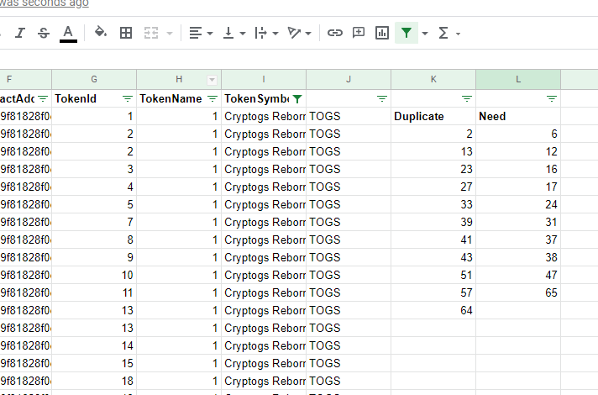598x395 pixels.
Task: Open filter icon in column K
Action: 467,99
